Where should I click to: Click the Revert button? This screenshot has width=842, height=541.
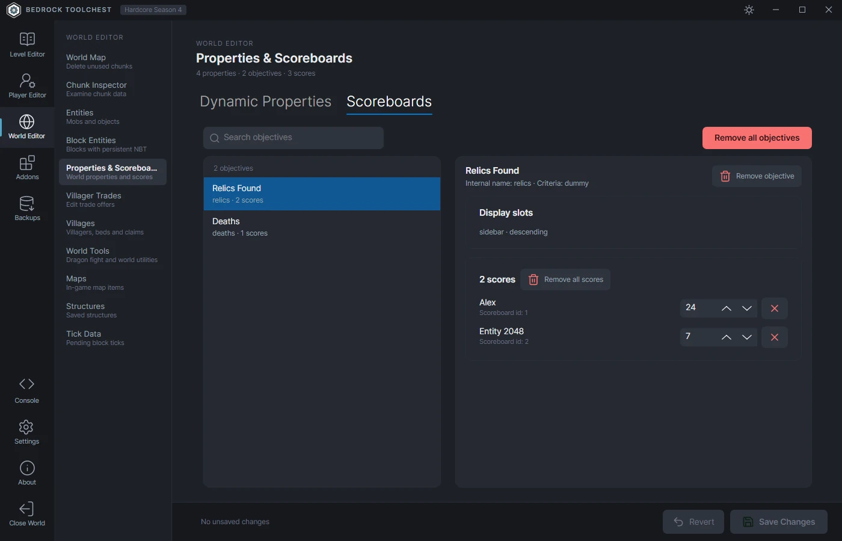[693, 522]
